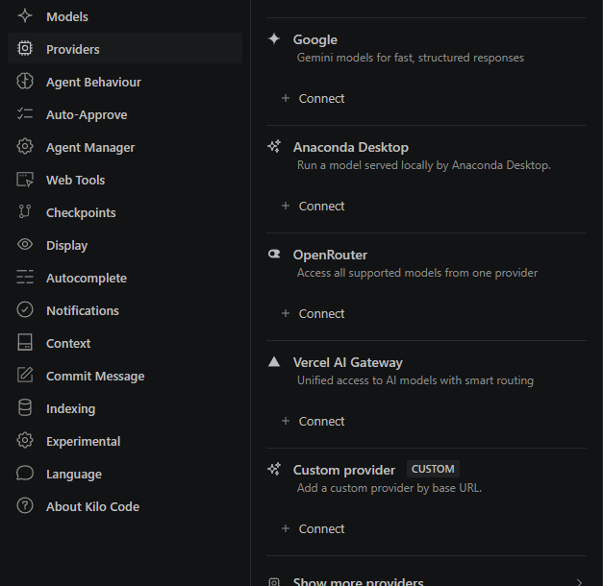Open Display settings
603x586 pixels.
pyautogui.click(x=125, y=245)
